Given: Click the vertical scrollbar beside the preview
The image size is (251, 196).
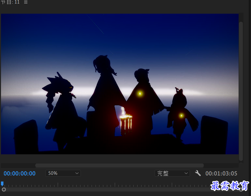Looking at the screenshot, I should click(241, 91).
